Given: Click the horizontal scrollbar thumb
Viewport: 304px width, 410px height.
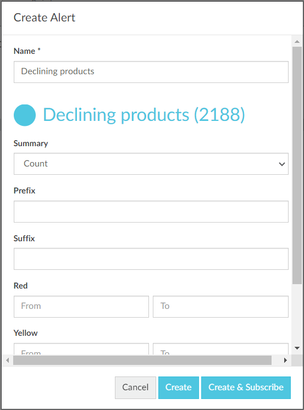Looking at the screenshot, I should tap(142, 361).
